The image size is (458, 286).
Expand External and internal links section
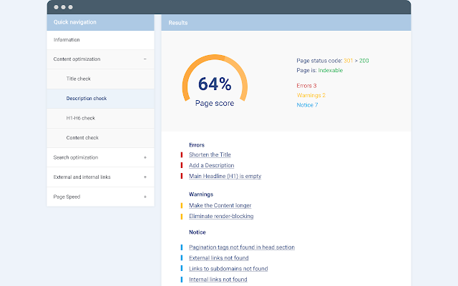point(145,177)
